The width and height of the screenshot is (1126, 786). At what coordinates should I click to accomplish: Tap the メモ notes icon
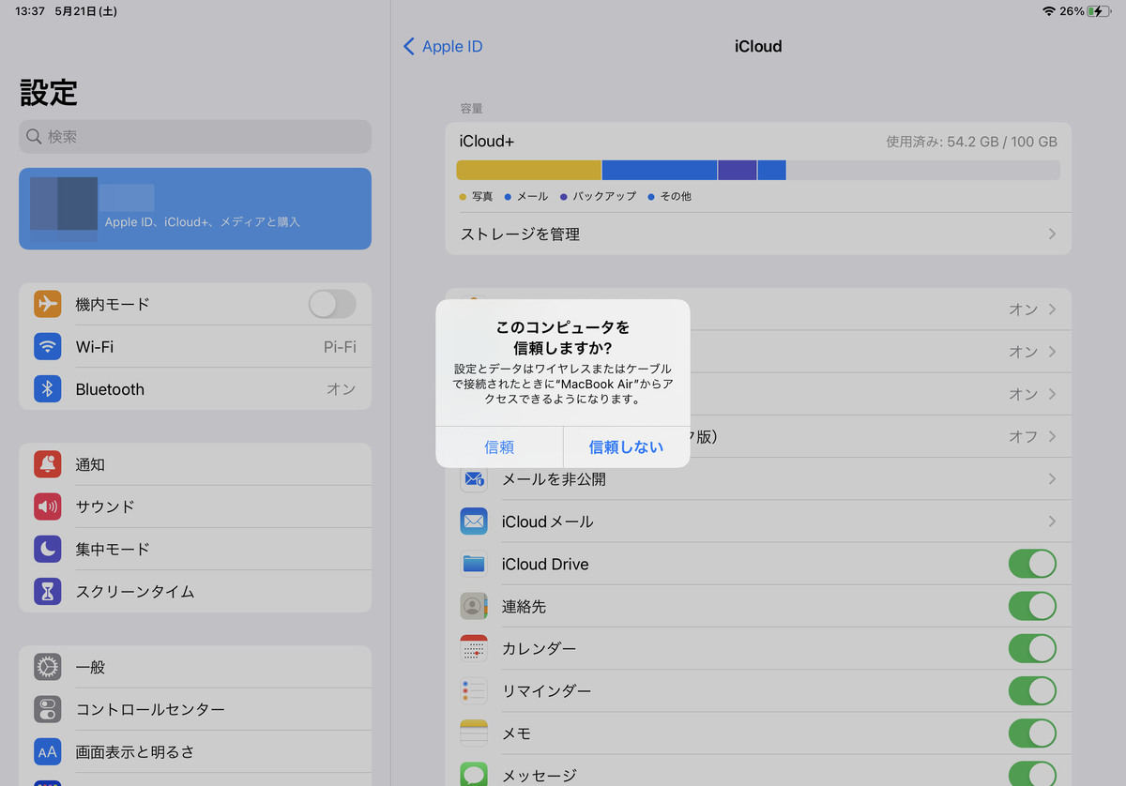click(474, 733)
